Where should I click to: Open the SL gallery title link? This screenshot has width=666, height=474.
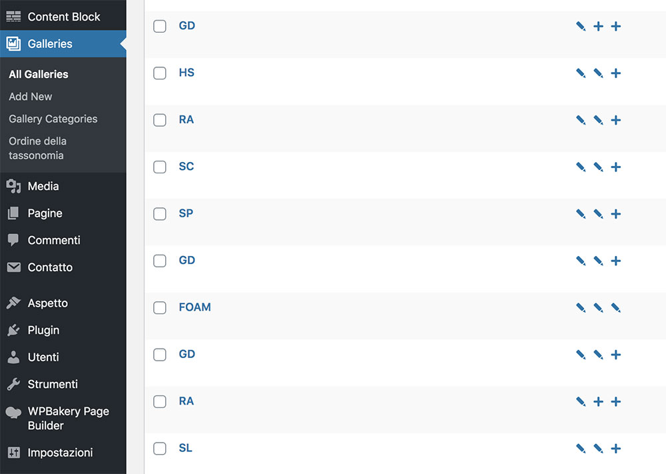(x=185, y=448)
